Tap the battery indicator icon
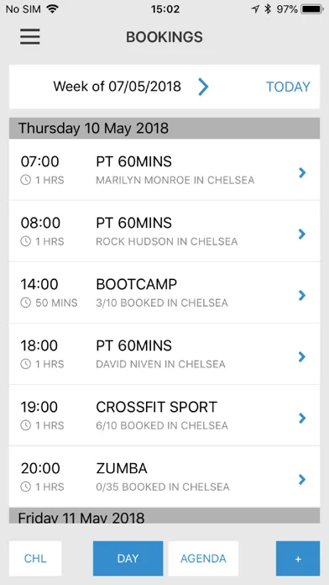 tap(313, 9)
